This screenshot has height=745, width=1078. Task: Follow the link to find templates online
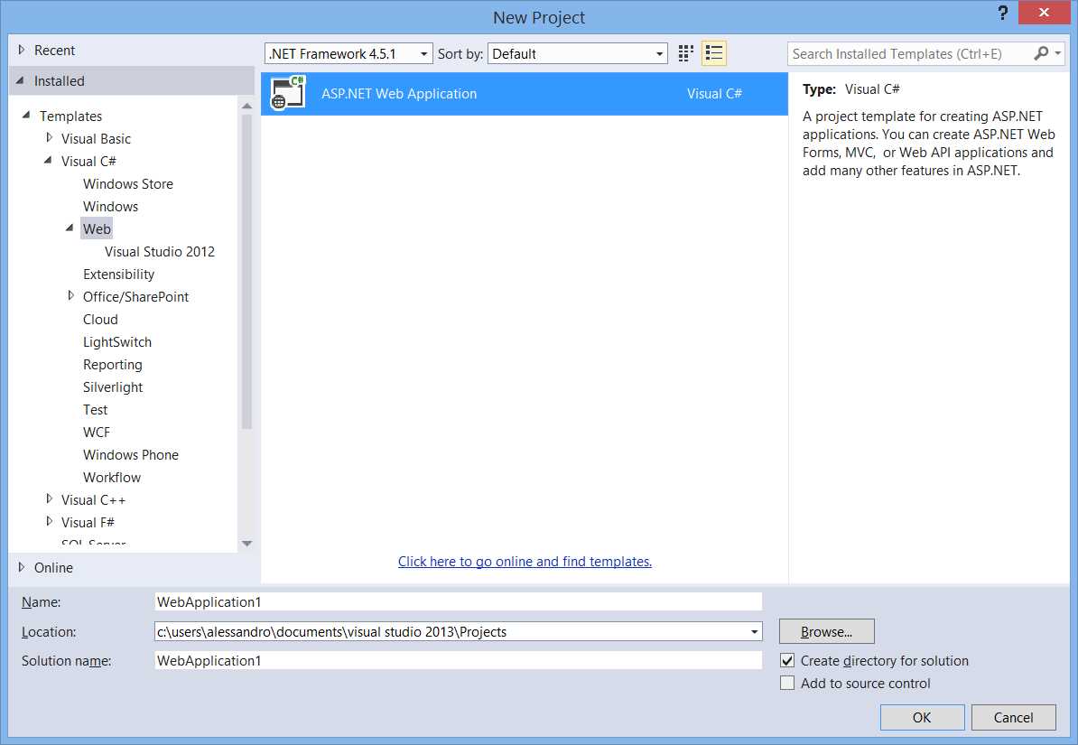[525, 561]
